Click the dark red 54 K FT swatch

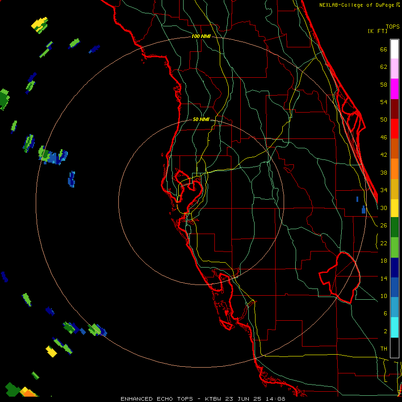point(394,109)
